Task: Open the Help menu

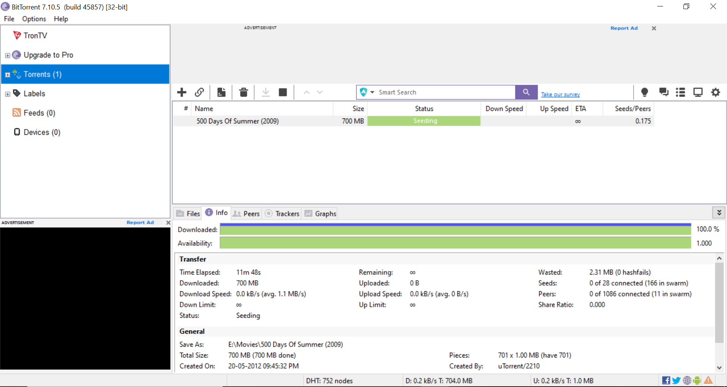Action: tap(61, 19)
